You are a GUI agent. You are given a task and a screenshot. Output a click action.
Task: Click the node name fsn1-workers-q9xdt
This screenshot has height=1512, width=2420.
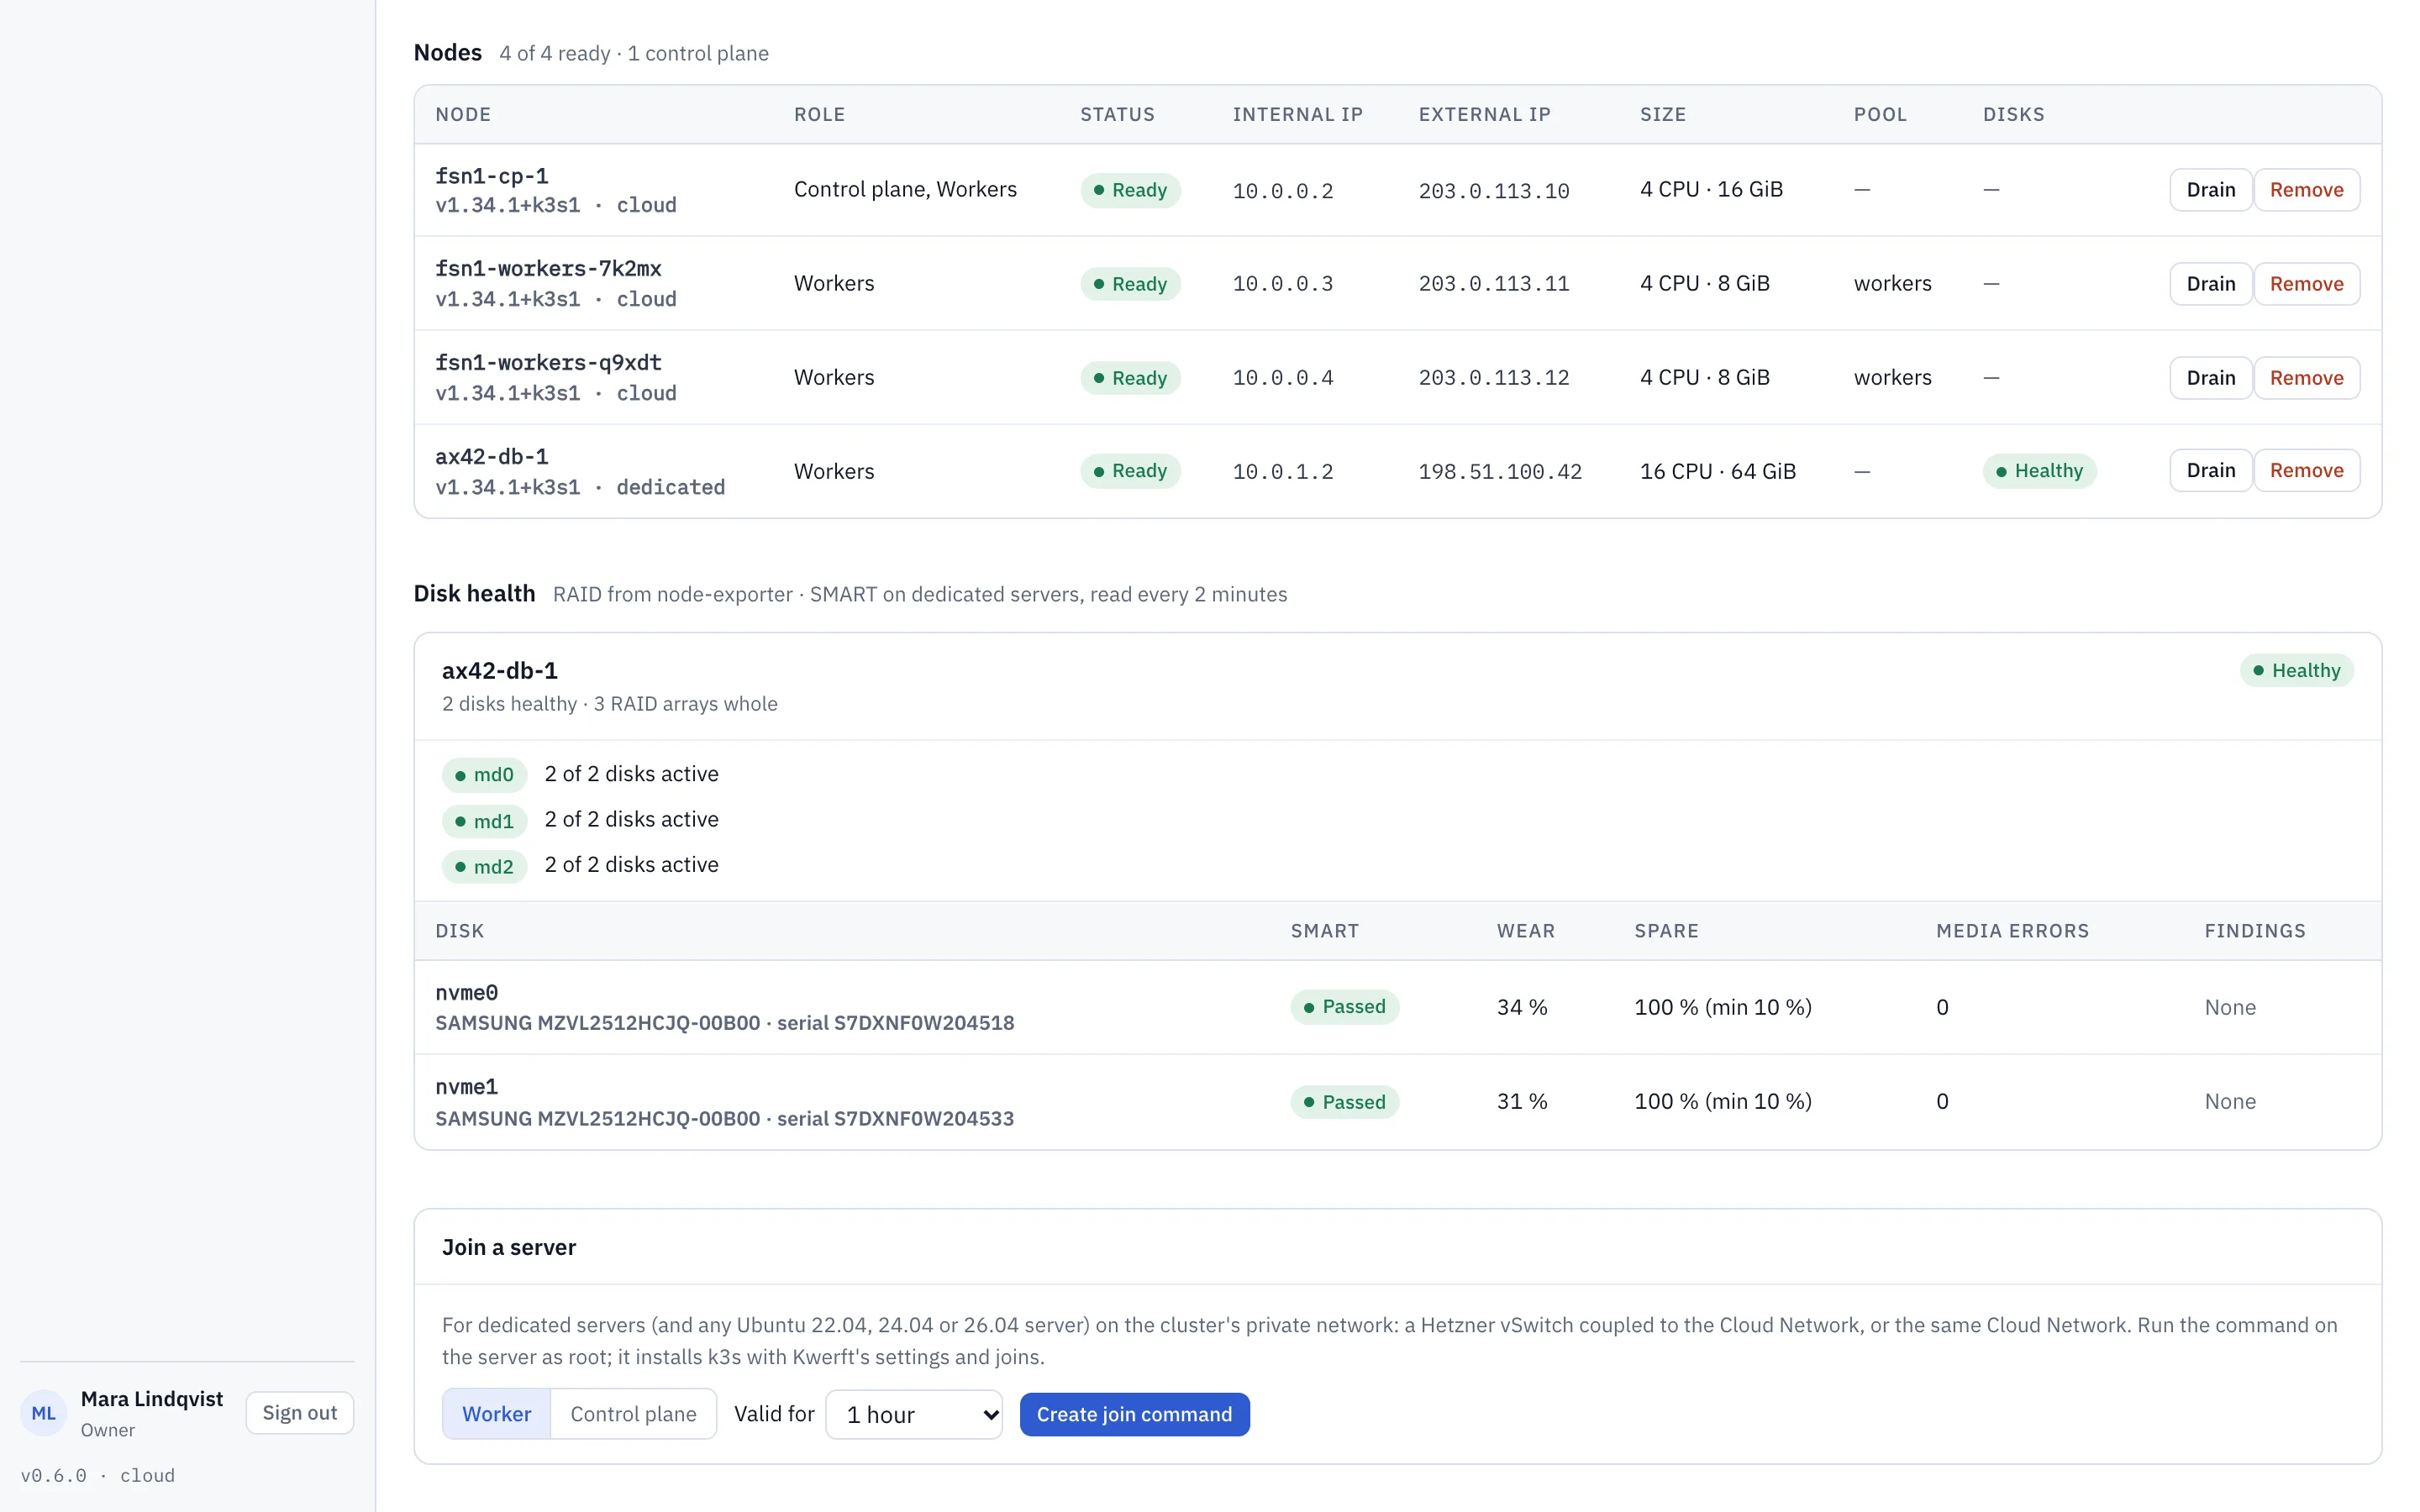click(548, 363)
